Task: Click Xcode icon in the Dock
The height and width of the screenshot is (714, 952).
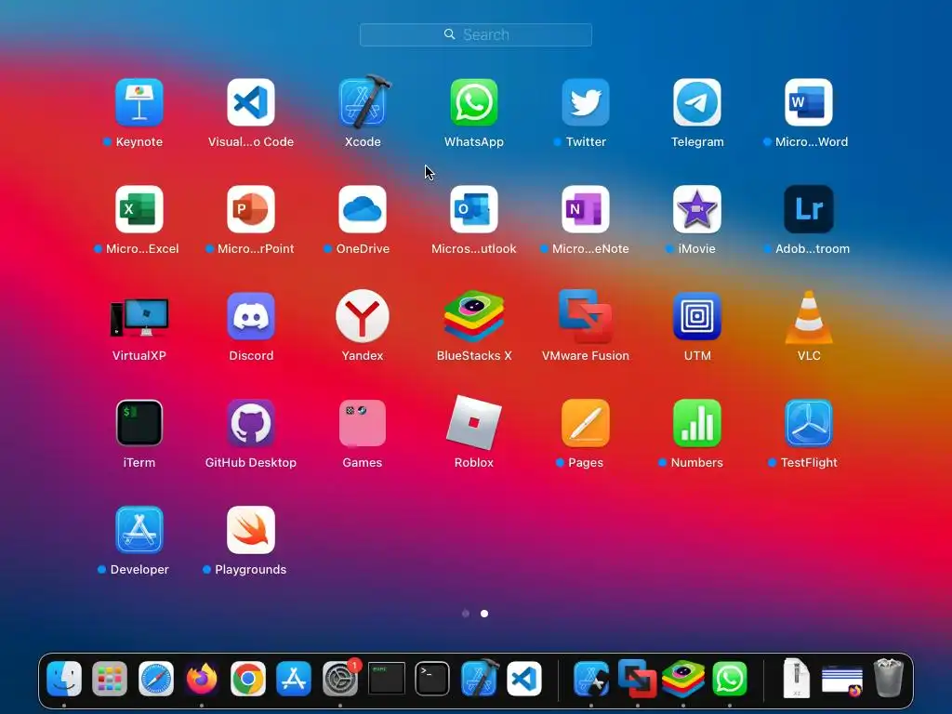Action: [x=479, y=679]
